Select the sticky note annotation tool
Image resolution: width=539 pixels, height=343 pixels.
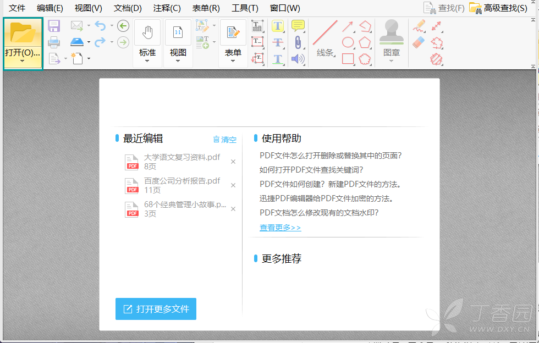[x=298, y=25]
